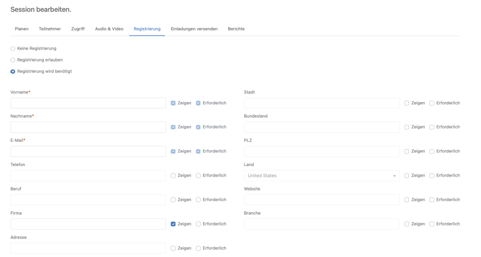Open the Berichte tab
The height and width of the screenshot is (257, 481).
[236, 29]
